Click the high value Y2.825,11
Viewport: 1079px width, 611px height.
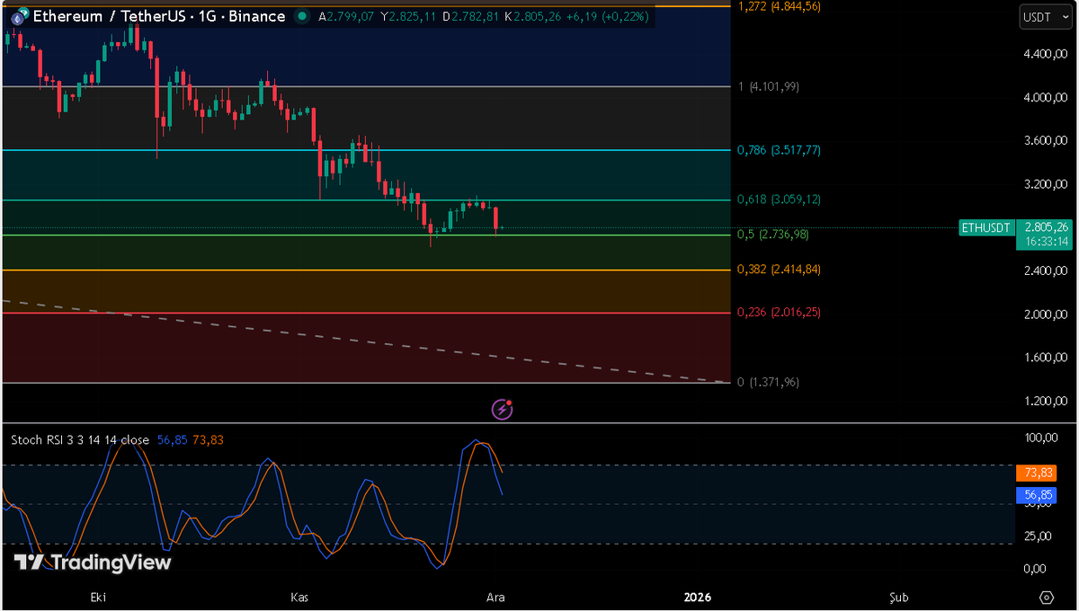(x=409, y=16)
